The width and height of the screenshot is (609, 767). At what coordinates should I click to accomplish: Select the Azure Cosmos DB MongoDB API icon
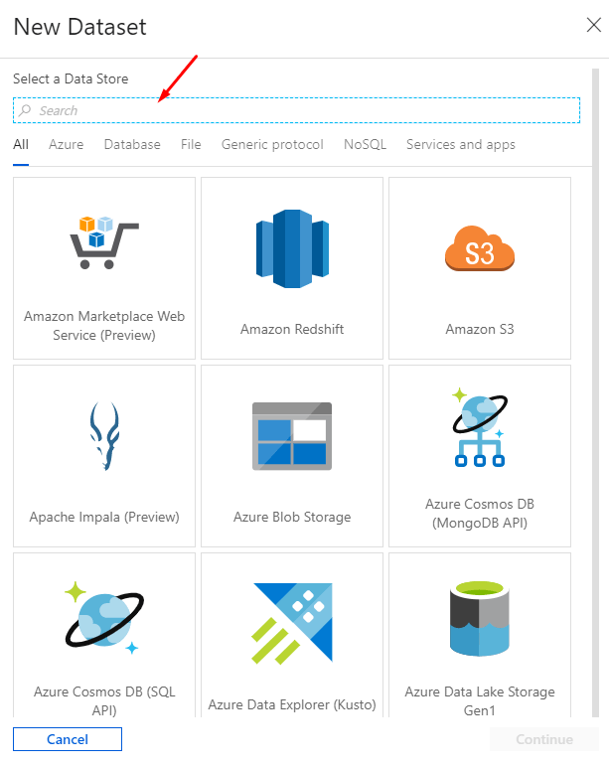tap(480, 426)
